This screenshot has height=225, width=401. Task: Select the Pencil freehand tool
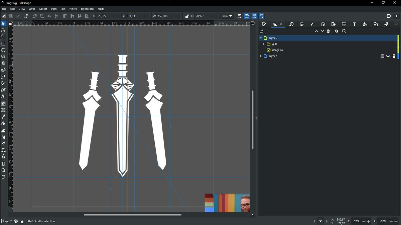(x=3, y=83)
